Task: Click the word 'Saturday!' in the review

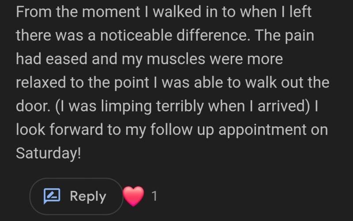Action: coord(49,153)
